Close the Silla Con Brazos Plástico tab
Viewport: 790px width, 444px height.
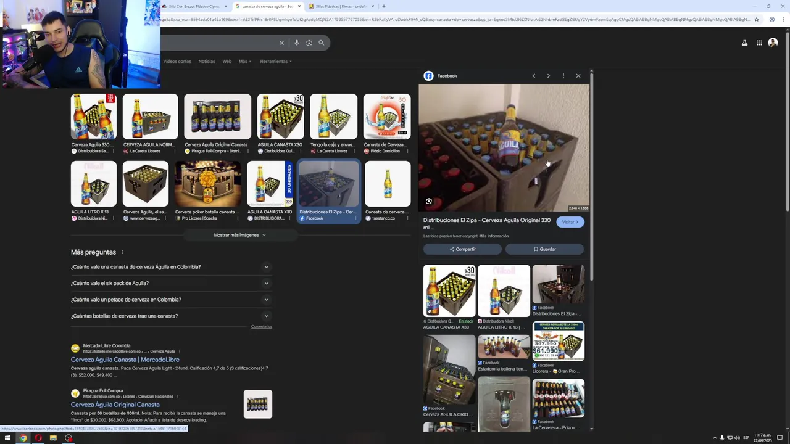226,6
